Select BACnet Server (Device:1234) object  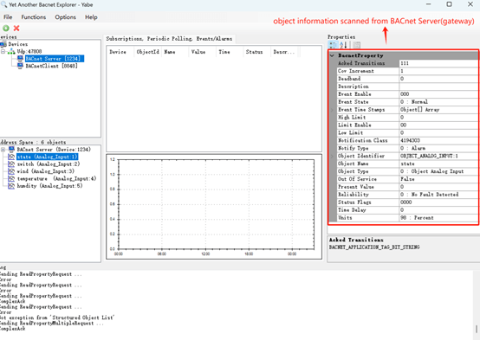pos(54,150)
